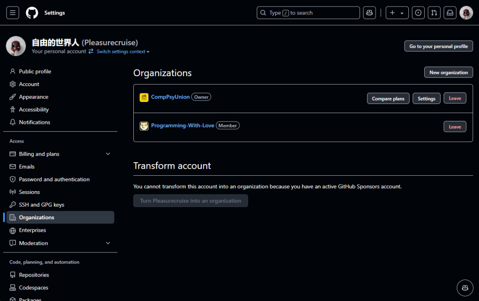
Task: Focus the search input field
Action: (x=308, y=13)
